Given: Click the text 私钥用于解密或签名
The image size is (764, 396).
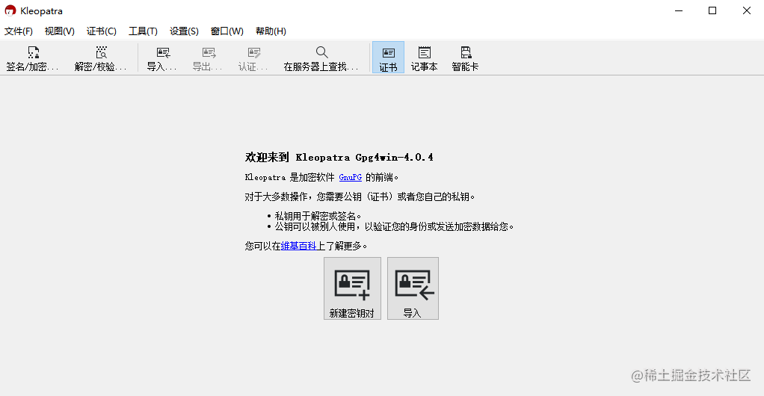Looking at the screenshot, I should (318, 216).
